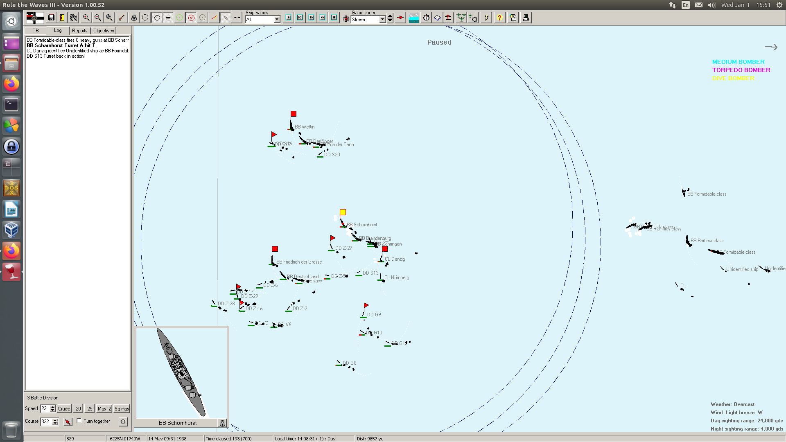Increase Speed value with spinner up arrow
Viewport: 786px width, 442px height.
point(52,407)
